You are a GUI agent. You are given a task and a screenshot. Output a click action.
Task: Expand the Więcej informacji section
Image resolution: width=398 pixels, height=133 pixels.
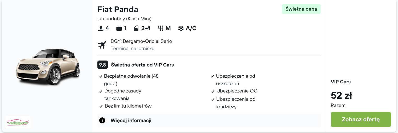click(x=131, y=121)
